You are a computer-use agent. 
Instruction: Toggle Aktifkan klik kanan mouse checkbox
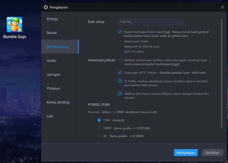(x=120, y=94)
